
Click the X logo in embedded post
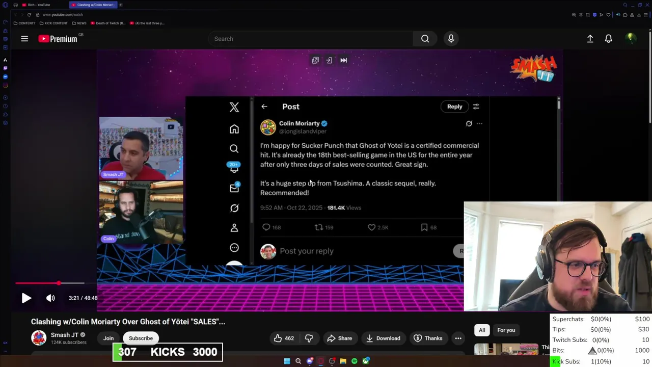(x=234, y=107)
